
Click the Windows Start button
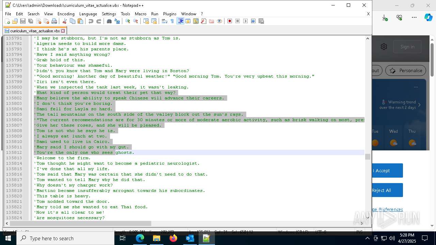click(x=8, y=238)
